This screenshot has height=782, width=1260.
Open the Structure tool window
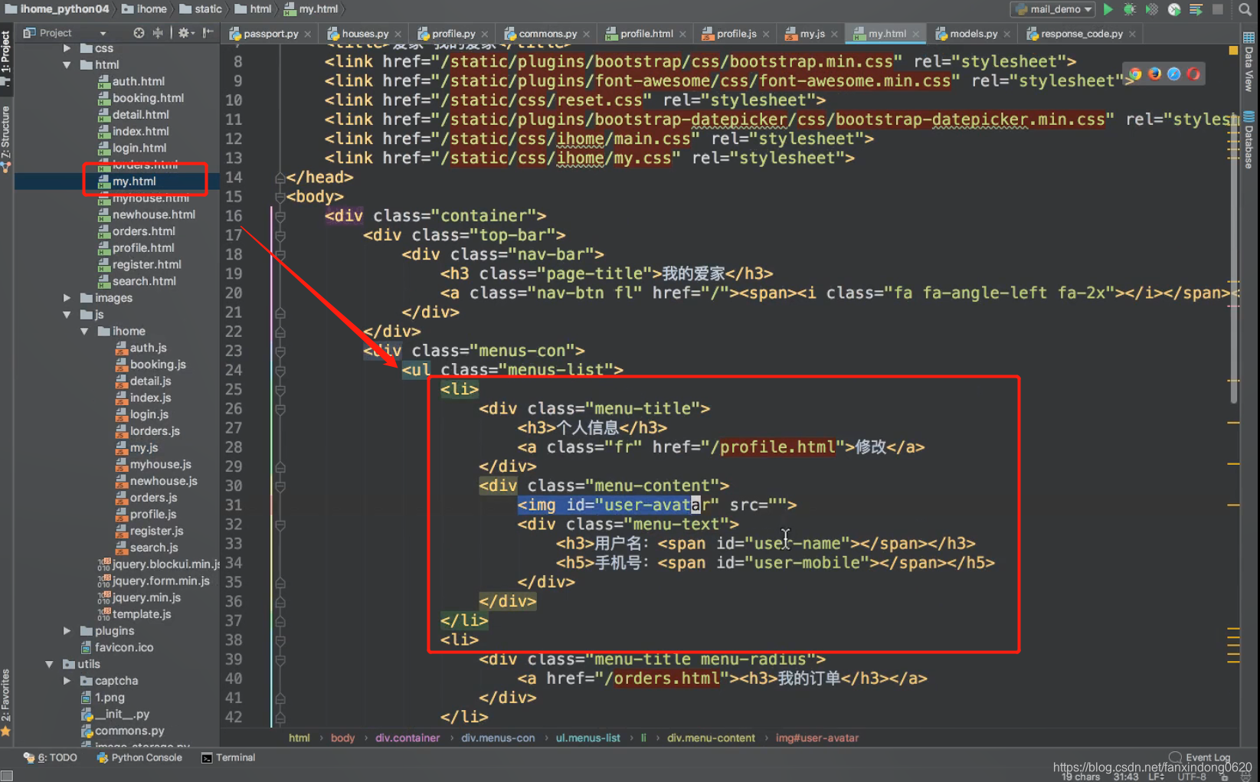[x=6, y=138]
